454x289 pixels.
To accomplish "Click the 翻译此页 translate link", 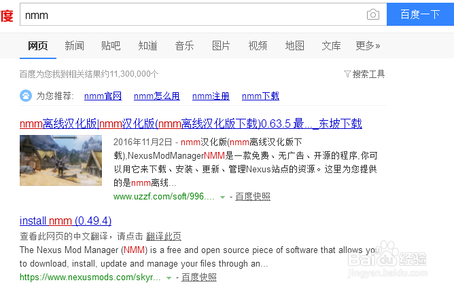I will click(x=164, y=236).
